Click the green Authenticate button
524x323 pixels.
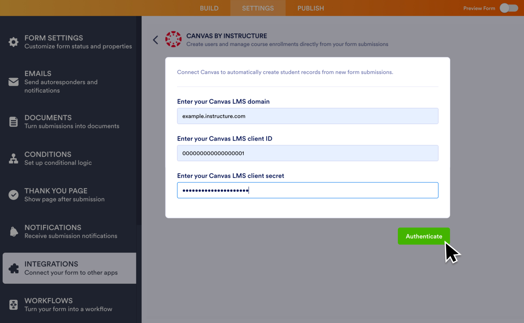click(424, 236)
